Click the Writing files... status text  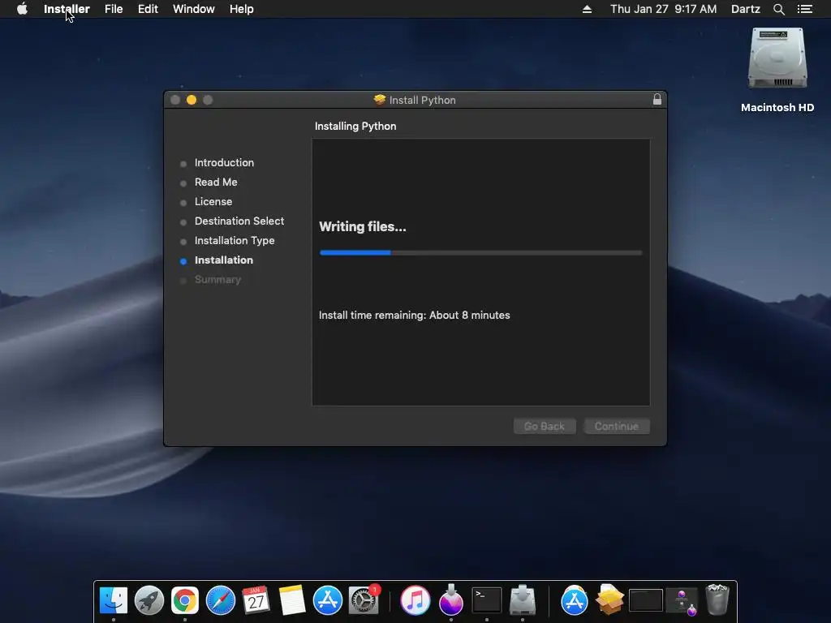click(x=363, y=227)
